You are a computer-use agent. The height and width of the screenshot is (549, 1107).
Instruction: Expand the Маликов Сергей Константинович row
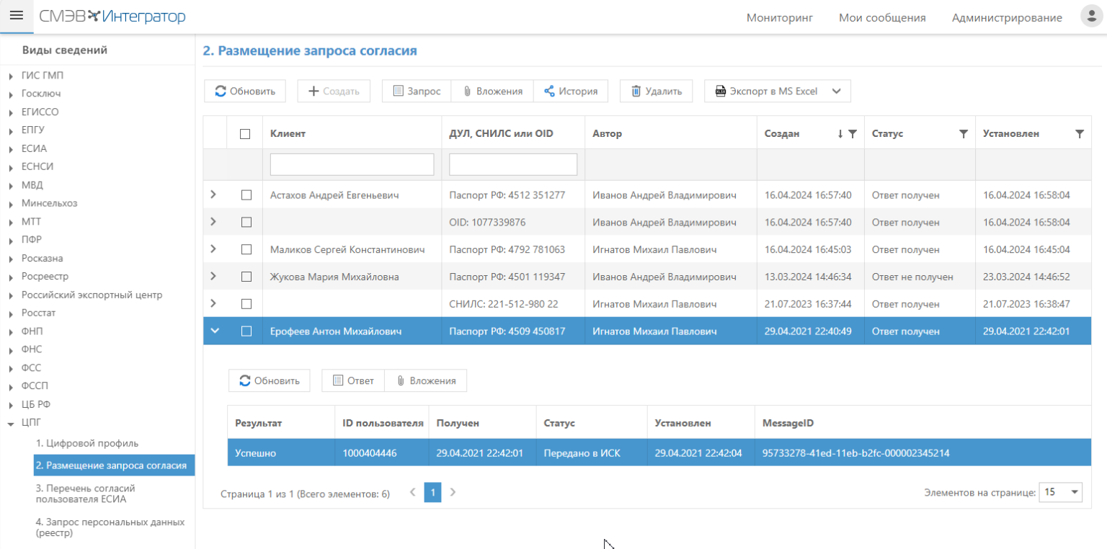click(213, 249)
